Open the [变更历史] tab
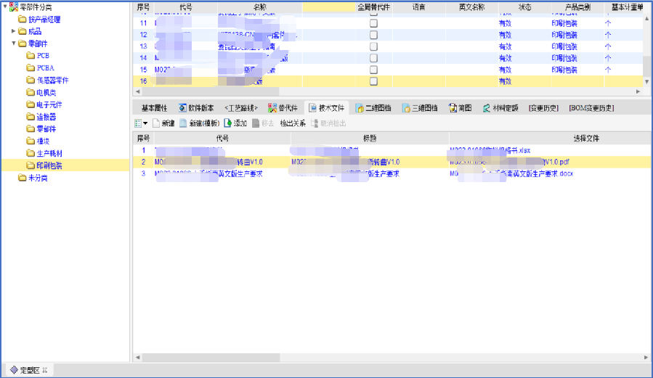This screenshot has width=653, height=378. point(543,108)
